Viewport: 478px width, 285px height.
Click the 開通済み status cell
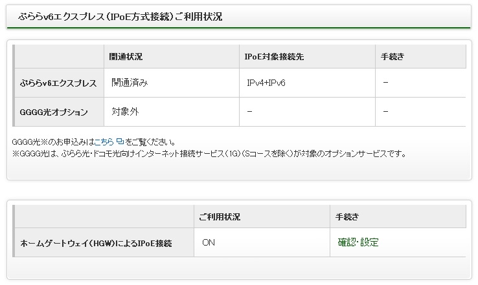(x=130, y=83)
